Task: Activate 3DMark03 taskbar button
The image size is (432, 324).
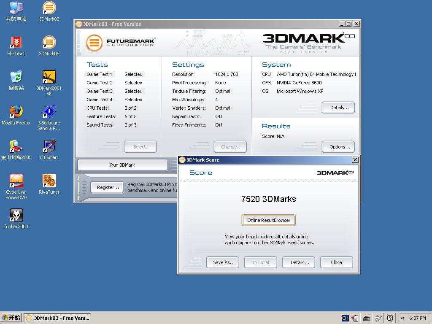Action: pyautogui.click(x=57, y=318)
